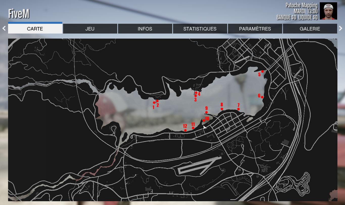The width and height of the screenshot is (345, 205).
Task: Select the red map marker numbered 6
Action: coord(262,97)
